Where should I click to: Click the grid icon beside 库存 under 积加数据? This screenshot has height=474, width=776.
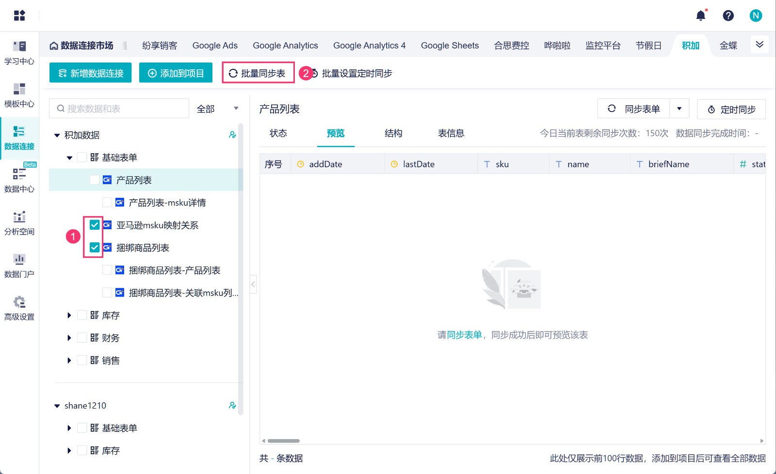[95, 315]
